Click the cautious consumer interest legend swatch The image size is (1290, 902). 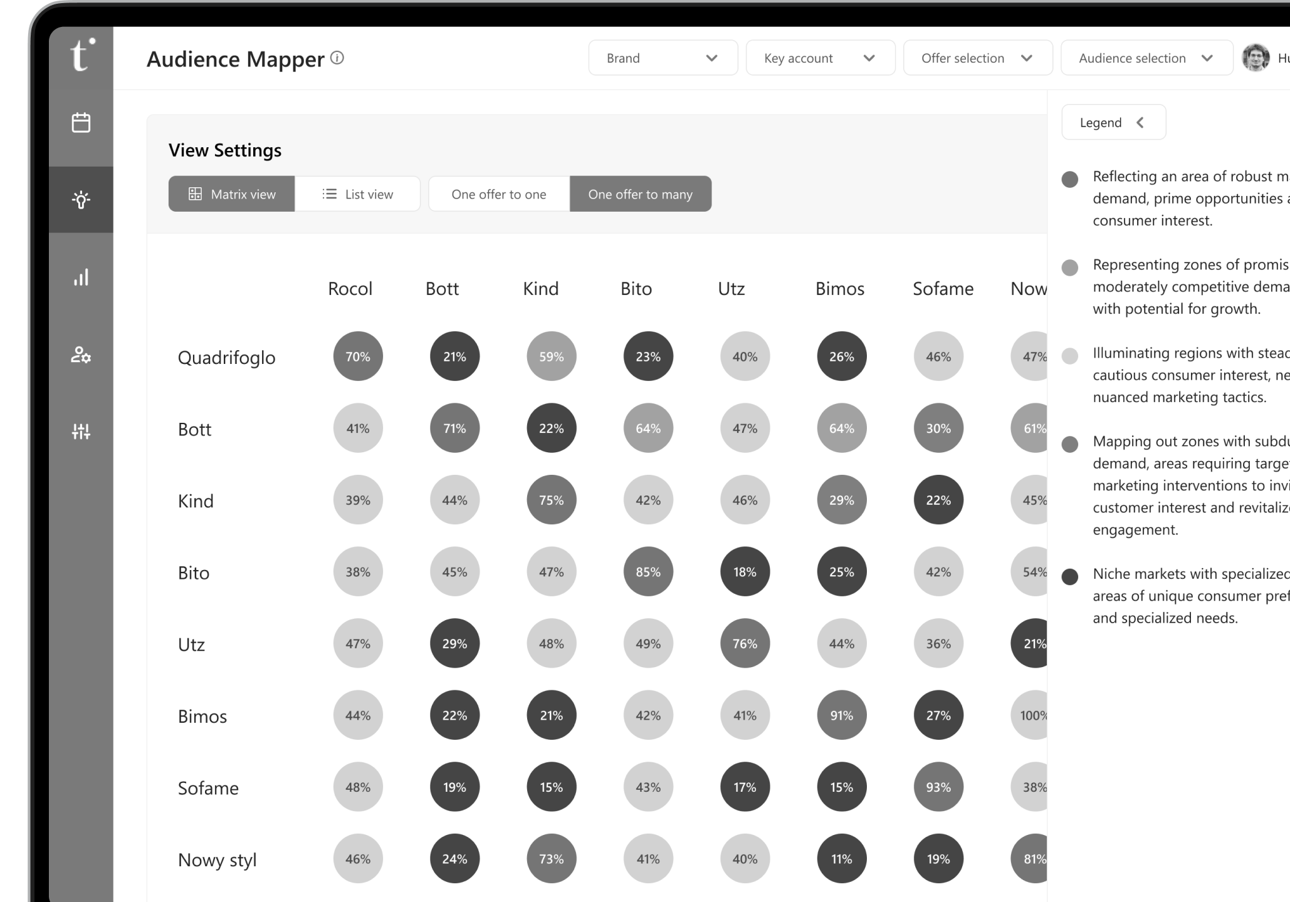pos(1070,356)
